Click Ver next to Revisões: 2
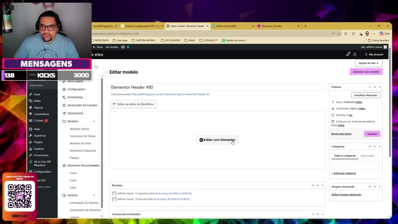 (350, 115)
